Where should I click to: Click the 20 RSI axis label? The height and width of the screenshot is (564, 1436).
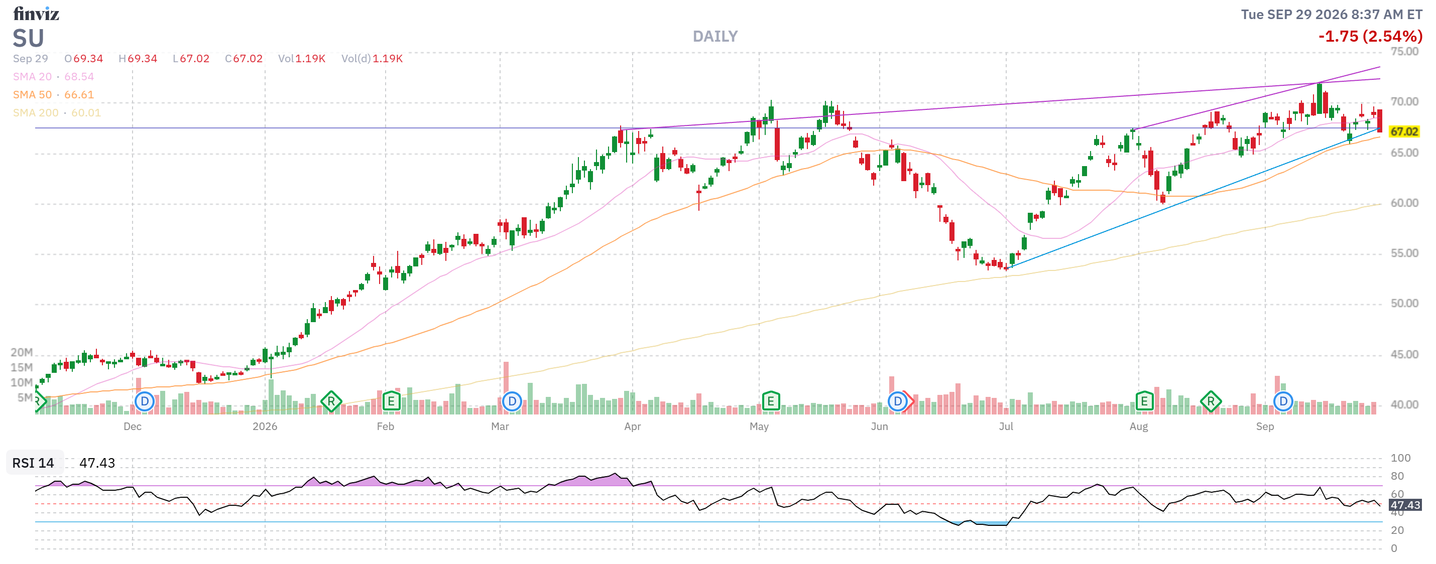(x=1397, y=530)
